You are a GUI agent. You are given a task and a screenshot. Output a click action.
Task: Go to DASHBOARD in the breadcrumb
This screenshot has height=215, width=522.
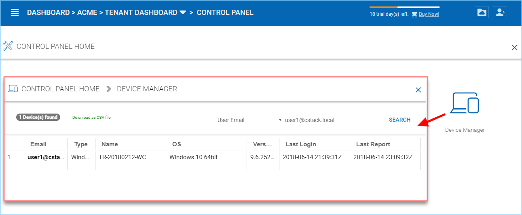[x=49, y=13]
